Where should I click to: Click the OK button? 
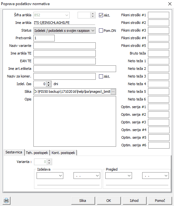109,201
